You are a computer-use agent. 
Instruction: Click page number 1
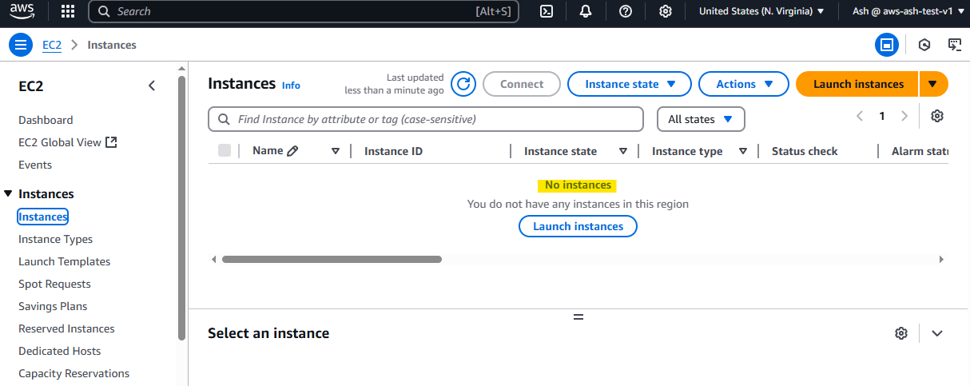(x=882, y=116)
